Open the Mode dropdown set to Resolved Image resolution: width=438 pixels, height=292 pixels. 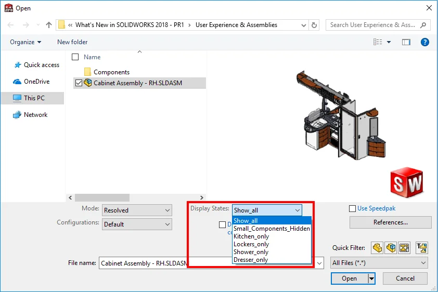pyautogui.click(x=137, y=210)
